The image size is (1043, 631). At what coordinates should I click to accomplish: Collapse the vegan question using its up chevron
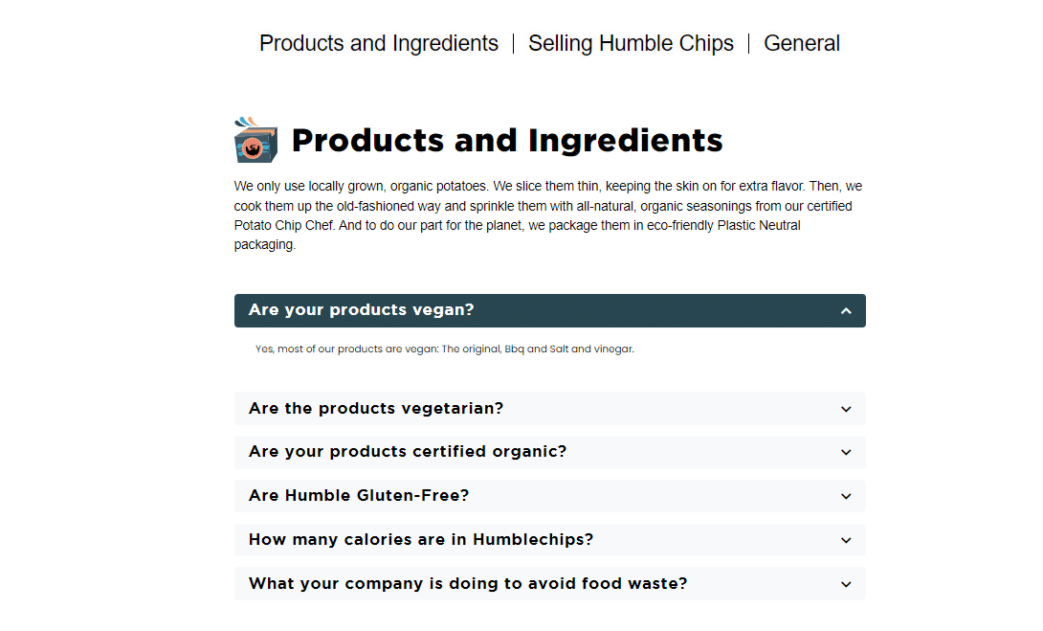click(846, 311)
